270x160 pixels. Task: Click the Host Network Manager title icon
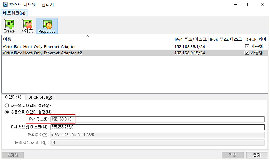[5, 4]
